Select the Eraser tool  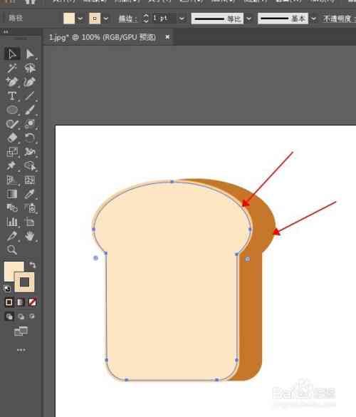12,138
